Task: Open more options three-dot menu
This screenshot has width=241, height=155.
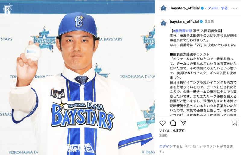Action: 235,8
